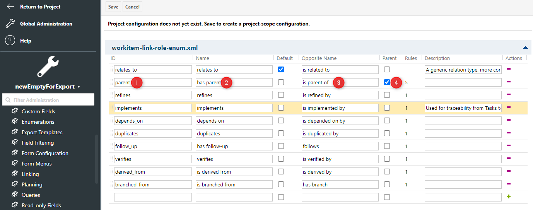Screen dimensions: 533x210
Task: Check Default checkbox for branched_from row
Action: (281, 184)
